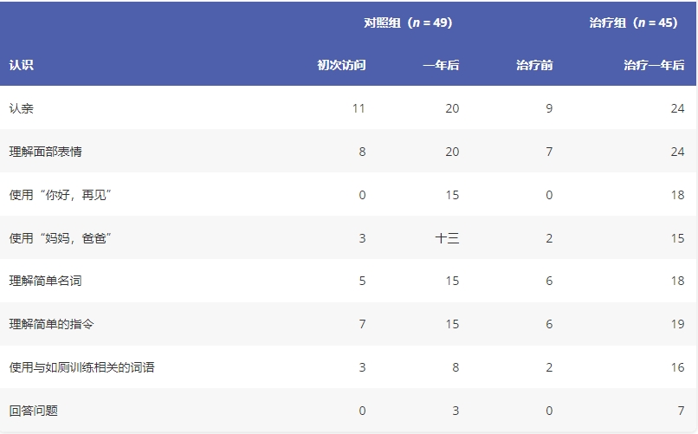698x434 pixels.
Task: Select the 治疗一年后 value 7 in the 回答问题 row
Action: click(x=681, y=411)
